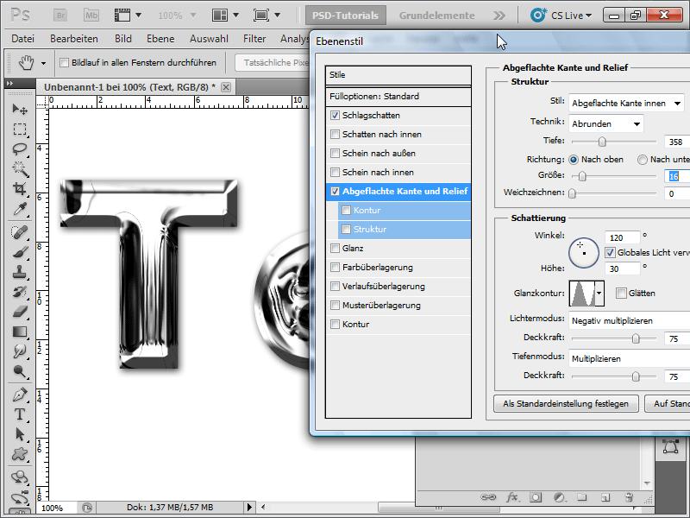This screenshot has width=690, height=518.
Task: Select the Clone Stamp tool
Action: coord(20,272)
